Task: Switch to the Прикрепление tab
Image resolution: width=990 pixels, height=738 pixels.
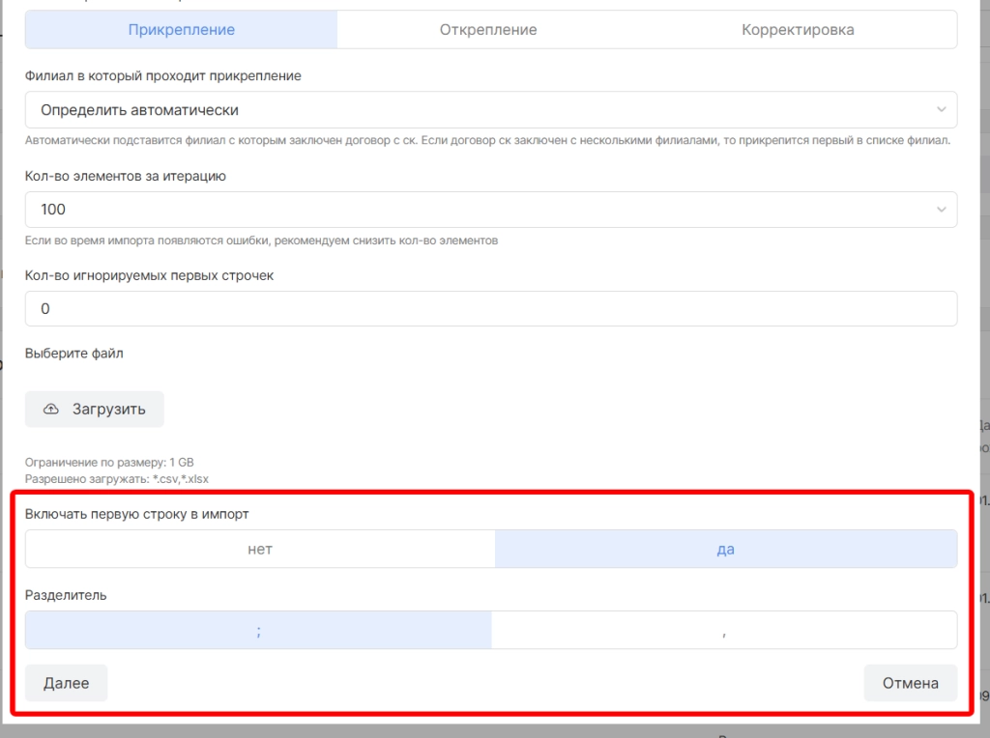Action: pos(181,30)
